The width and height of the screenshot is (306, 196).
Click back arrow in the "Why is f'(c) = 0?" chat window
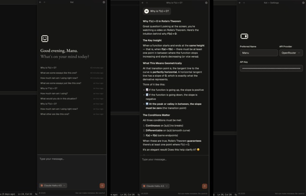143,3
